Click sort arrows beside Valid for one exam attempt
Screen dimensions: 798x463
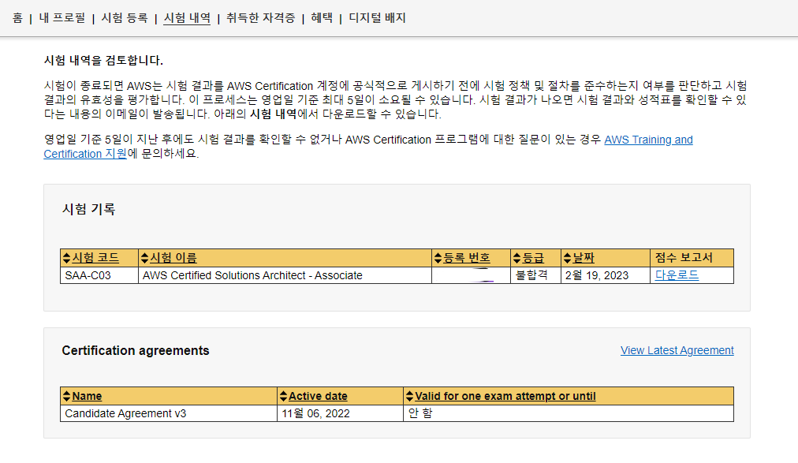pyautogui.click(x=410, y=396)
